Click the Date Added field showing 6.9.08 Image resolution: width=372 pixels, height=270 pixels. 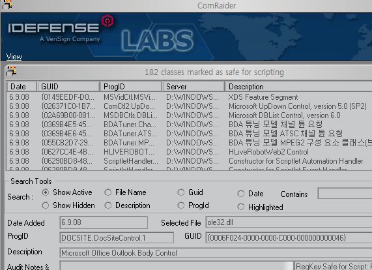click(104, 222)
